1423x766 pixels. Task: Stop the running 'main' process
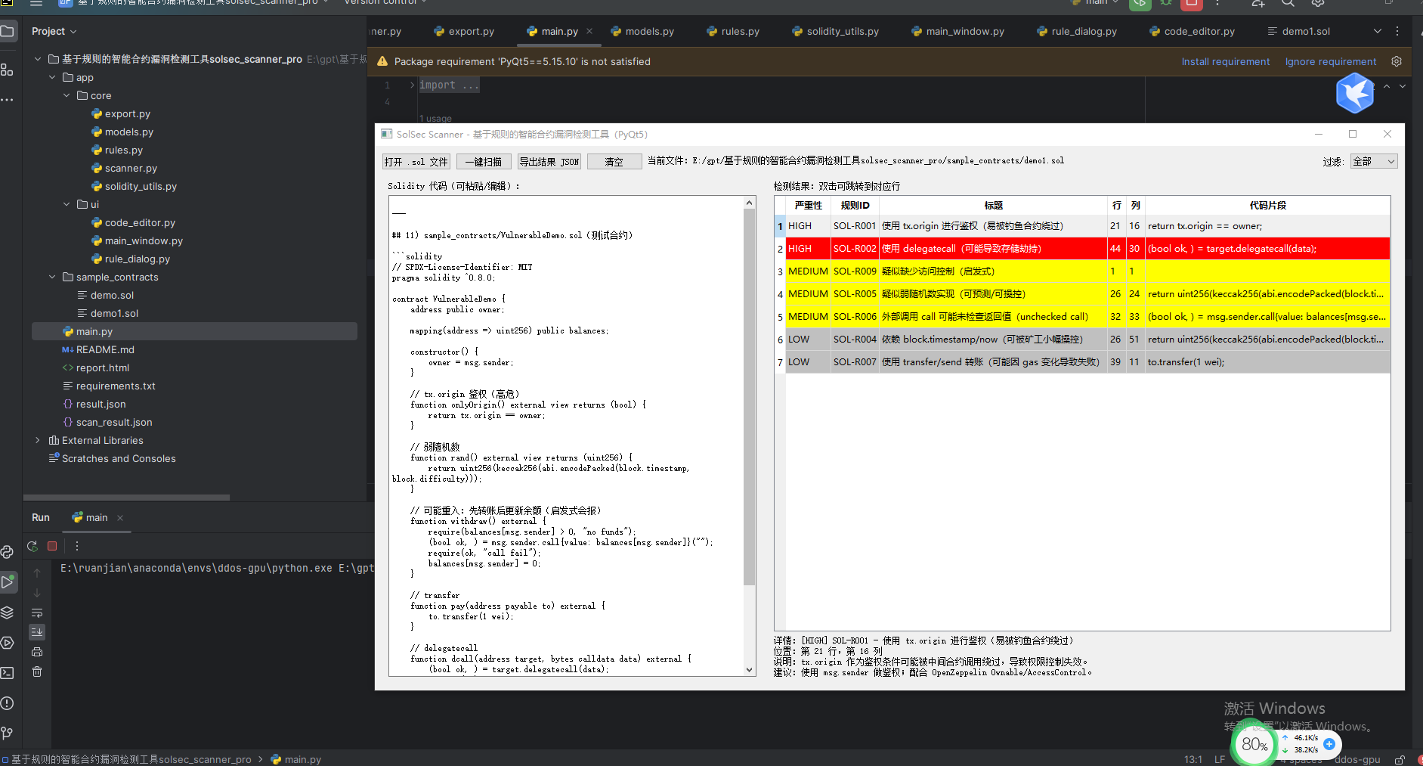click(52, 546)
